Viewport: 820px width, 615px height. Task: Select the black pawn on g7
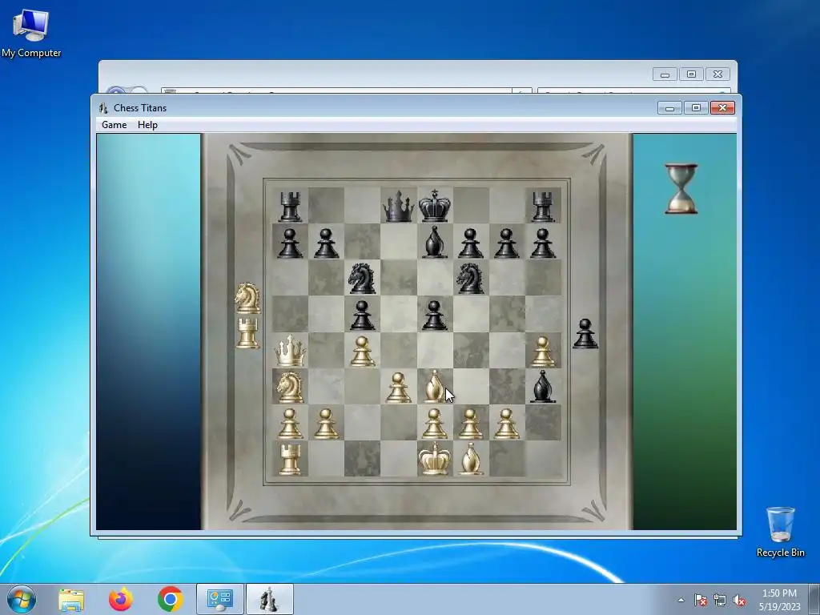pyautogui.click(x=507, y=243)
